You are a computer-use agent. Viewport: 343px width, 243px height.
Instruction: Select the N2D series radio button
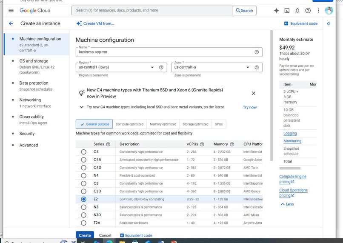83,215
